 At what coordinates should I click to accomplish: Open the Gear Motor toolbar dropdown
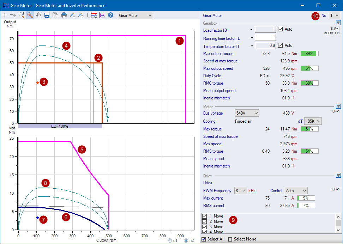click(x=136, y=16)
